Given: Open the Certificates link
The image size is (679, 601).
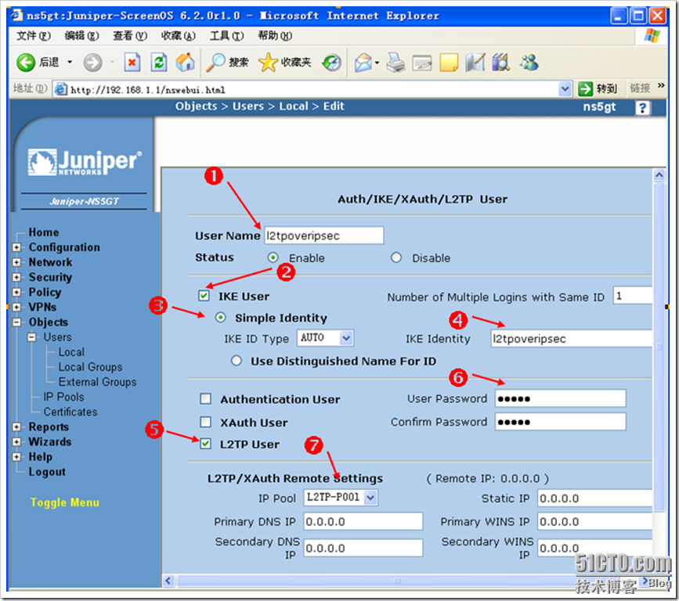Looking at the screenshot, I should tap(70, 412).
